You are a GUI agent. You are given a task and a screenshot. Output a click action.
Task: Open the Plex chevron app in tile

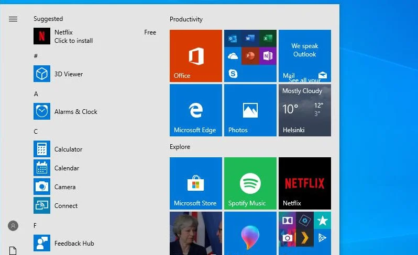pos(305,238)
